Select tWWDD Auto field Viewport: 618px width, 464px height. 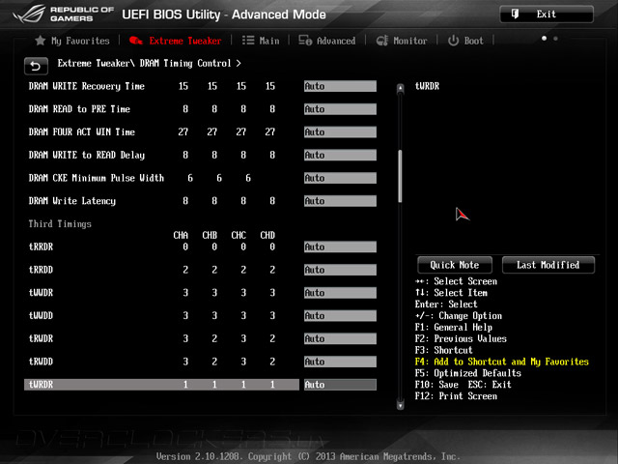coord(340,316)
